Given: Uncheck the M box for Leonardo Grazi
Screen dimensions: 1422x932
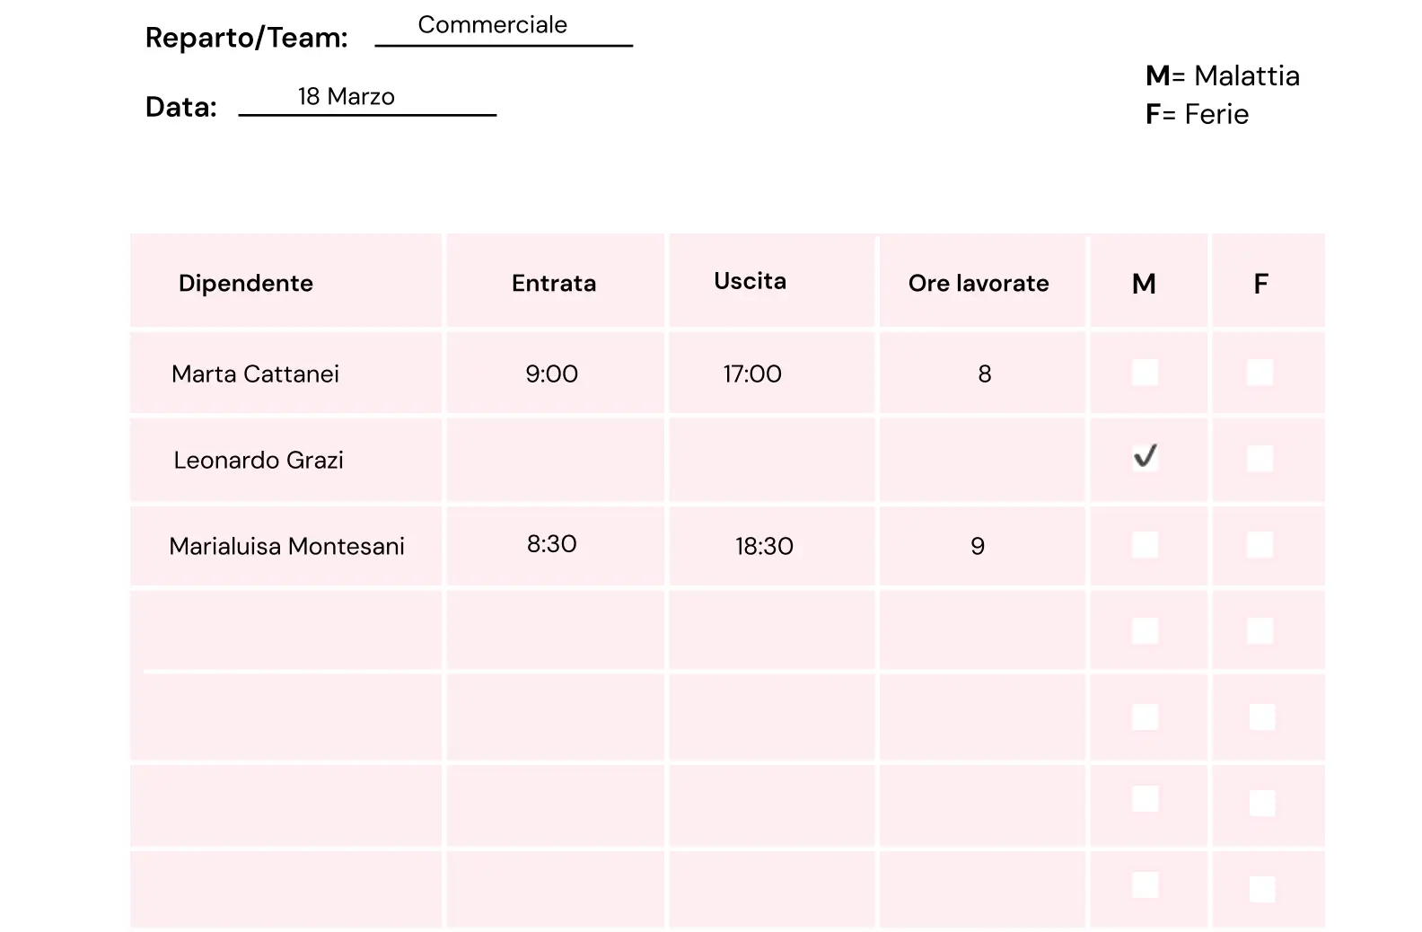Looking at the screenshot, I should (1145, 457).
